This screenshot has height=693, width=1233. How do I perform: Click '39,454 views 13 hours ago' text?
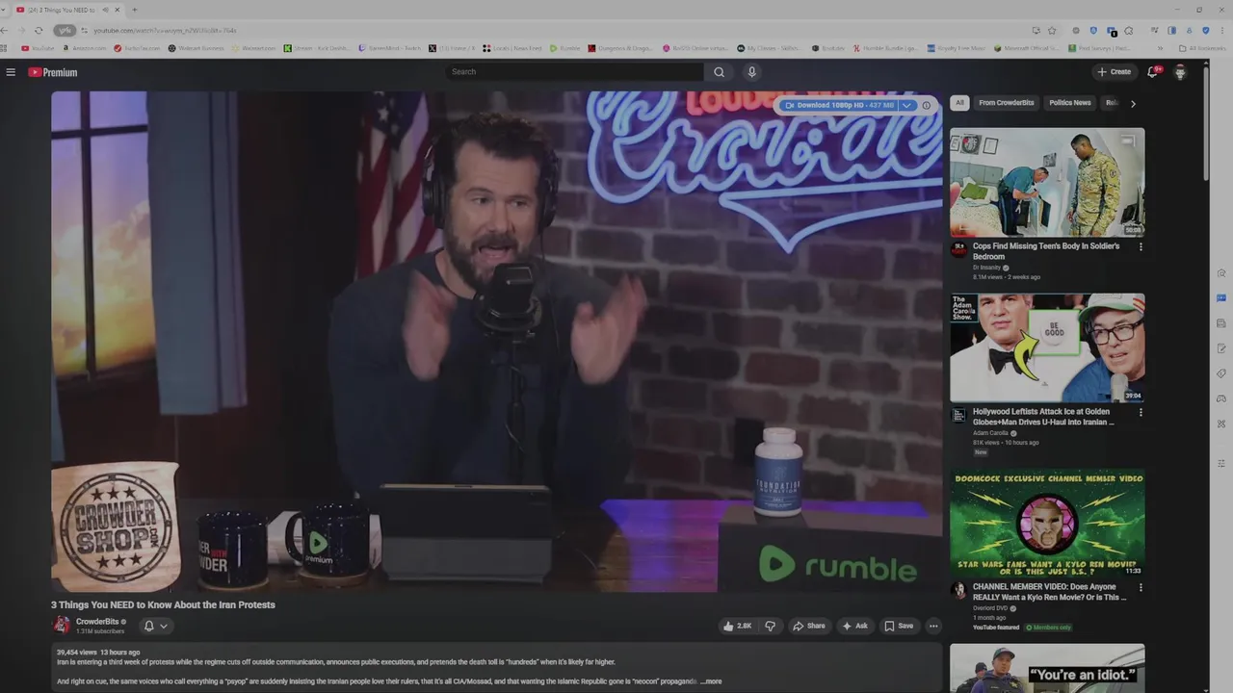98,653
